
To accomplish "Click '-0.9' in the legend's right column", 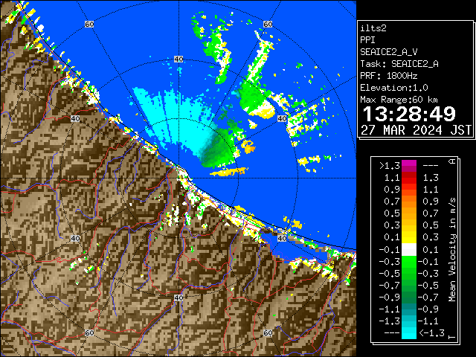I will pyautogui.click(x=428, y=309).
